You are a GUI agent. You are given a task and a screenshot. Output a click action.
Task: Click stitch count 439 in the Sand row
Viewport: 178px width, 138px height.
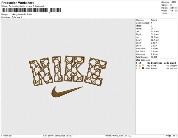148,66
